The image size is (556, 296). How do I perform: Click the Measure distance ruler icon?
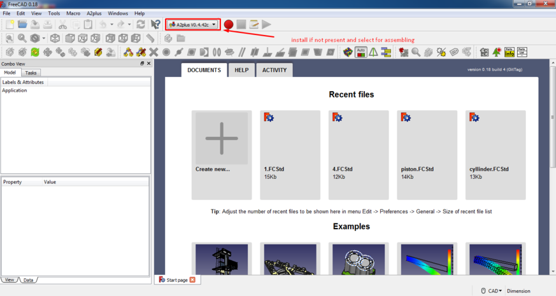click(150, 38)
